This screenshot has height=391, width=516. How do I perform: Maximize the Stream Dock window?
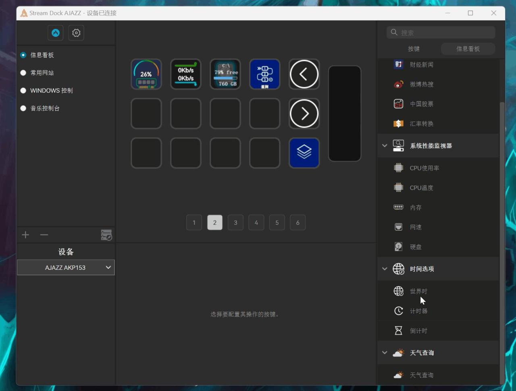(x=470, y=13)
